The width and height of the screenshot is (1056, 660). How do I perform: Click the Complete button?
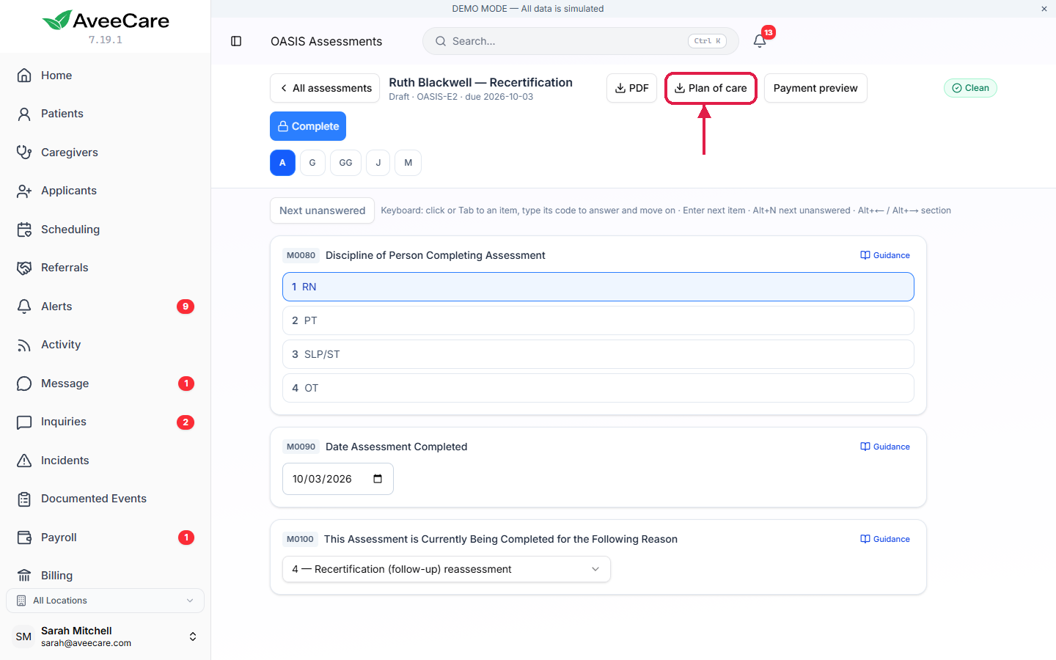pos(308,126)
